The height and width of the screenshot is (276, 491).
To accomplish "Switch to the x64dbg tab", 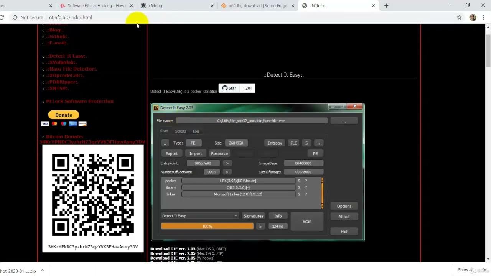I will click(177, 6).
